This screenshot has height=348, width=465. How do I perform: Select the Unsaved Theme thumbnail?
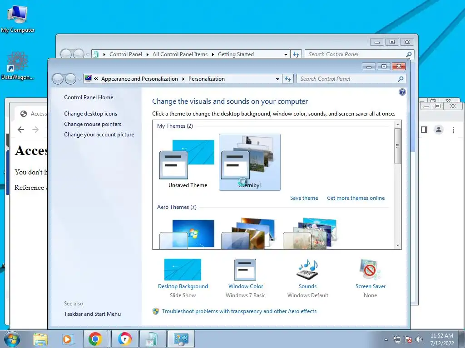point(187,162)
